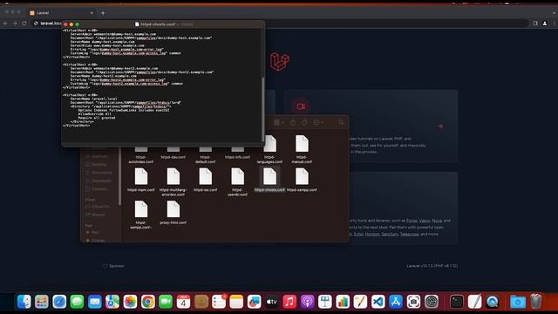Screen dimensions: 558x314
Task: Click the Finder Share toolbar icon
Action: [293, 122]
